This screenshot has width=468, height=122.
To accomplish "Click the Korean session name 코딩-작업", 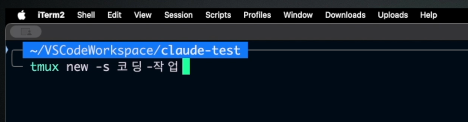I will (x=147, y=66).
